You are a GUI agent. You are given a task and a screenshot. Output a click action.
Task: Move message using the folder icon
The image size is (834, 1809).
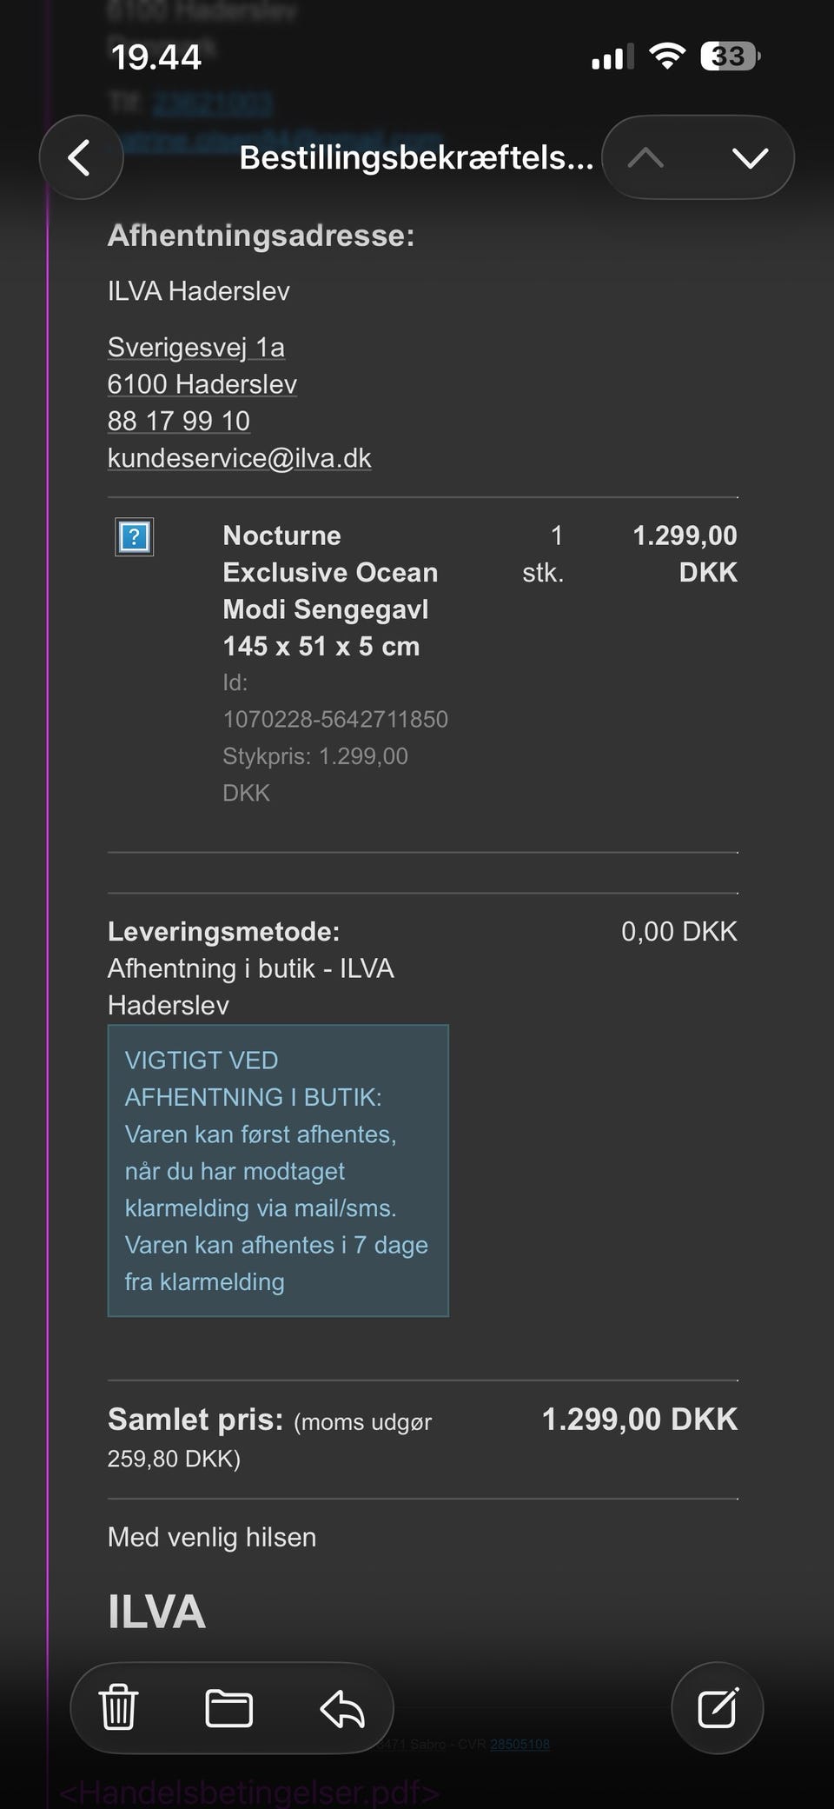point(229,1707)
